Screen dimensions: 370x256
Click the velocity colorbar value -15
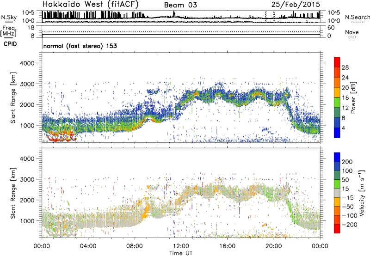tap(348, 198)
